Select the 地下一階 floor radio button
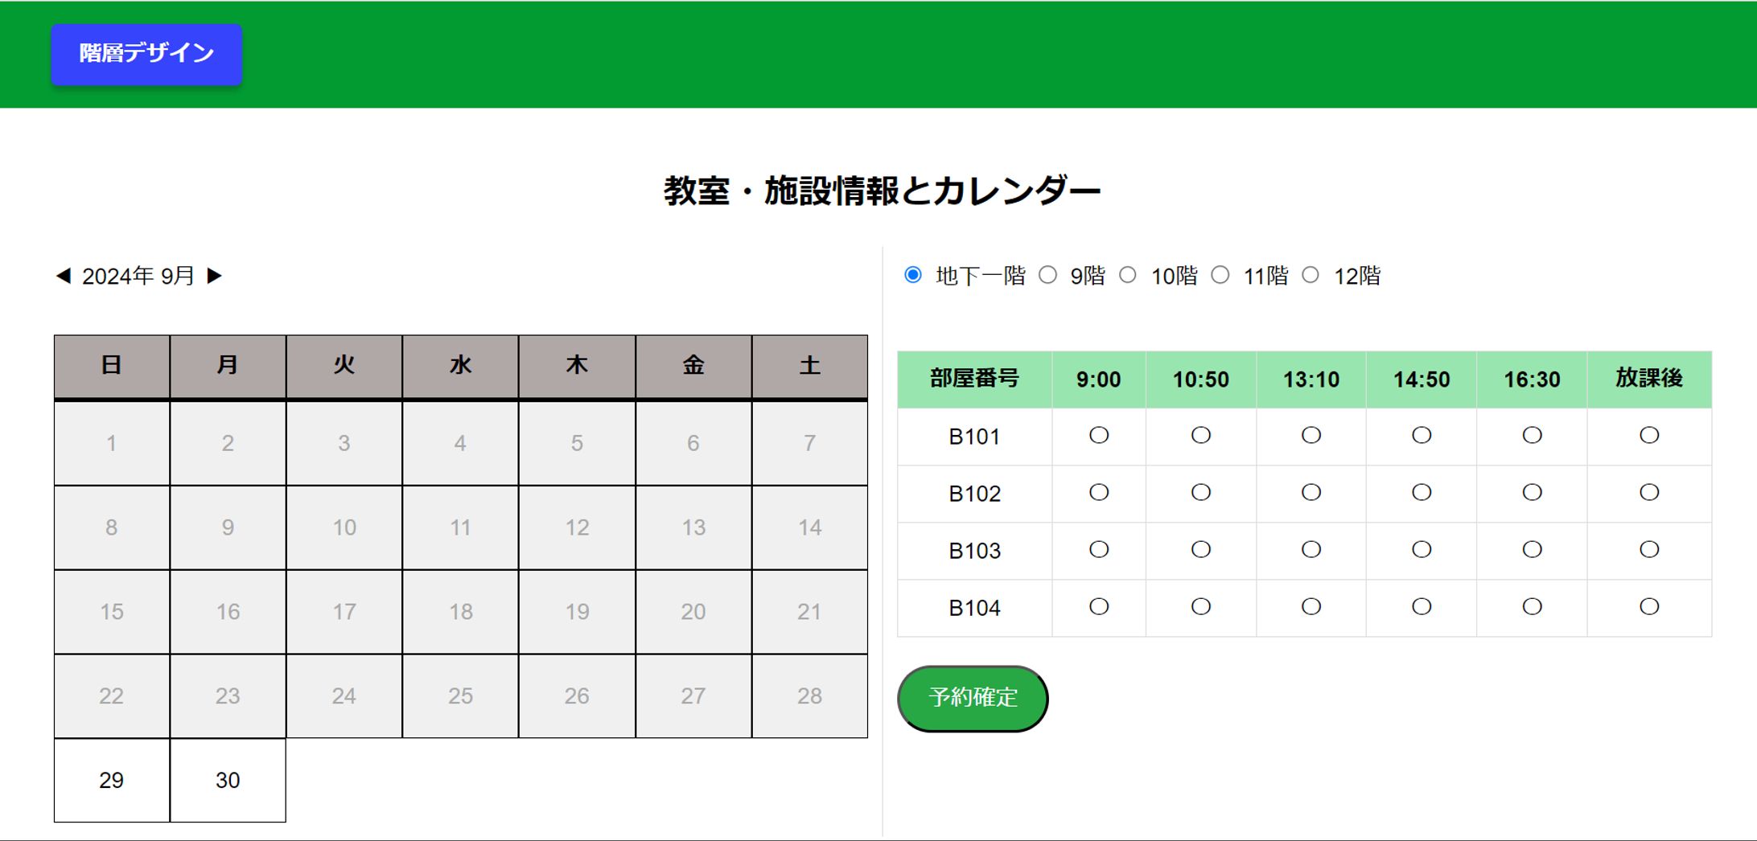This screenshot has height=841, width=1757. tap(912, 275)
